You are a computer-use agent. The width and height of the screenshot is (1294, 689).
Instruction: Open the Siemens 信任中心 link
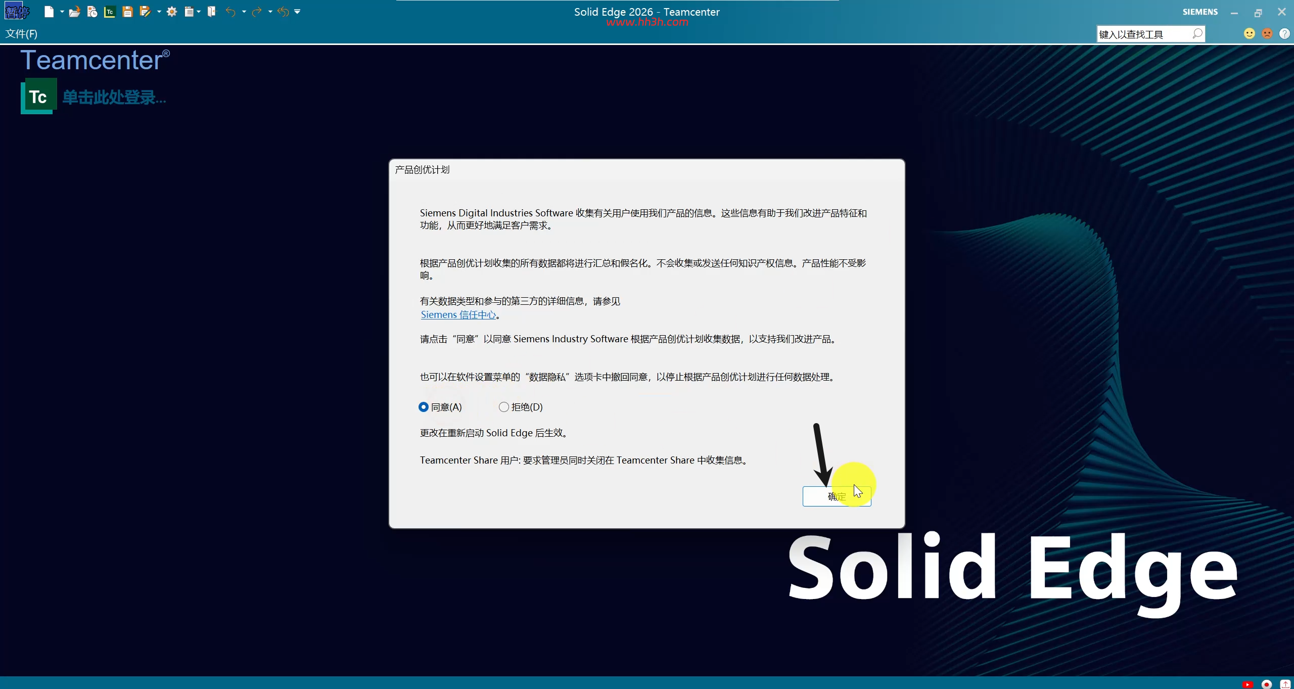click(x=458, y=314)
